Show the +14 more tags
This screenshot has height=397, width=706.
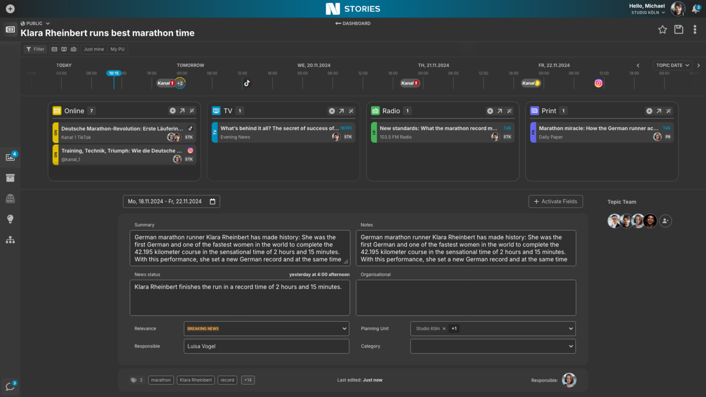[248, 380]
